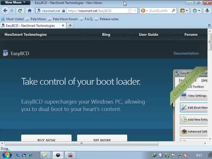Open the Most Visited bookmarks folder

coord(12,19)
